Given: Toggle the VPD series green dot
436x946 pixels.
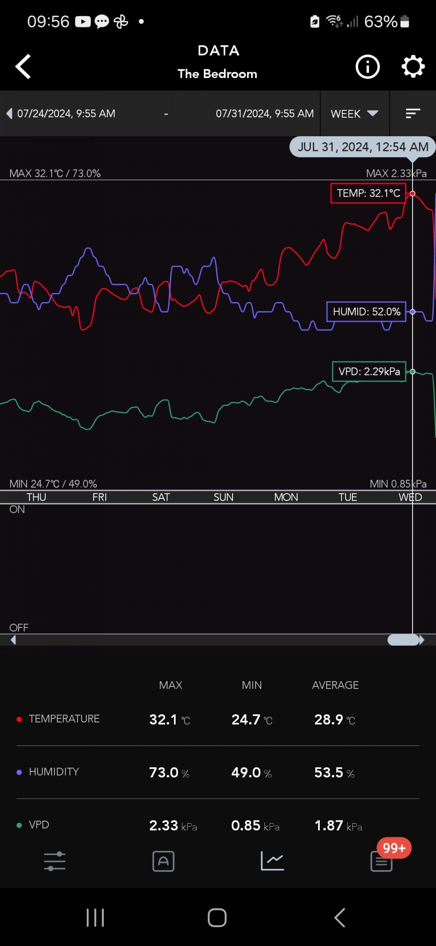Looking at the screenshot, I should pos(19,825).
